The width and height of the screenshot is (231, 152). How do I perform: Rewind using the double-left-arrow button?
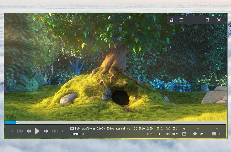29,131
